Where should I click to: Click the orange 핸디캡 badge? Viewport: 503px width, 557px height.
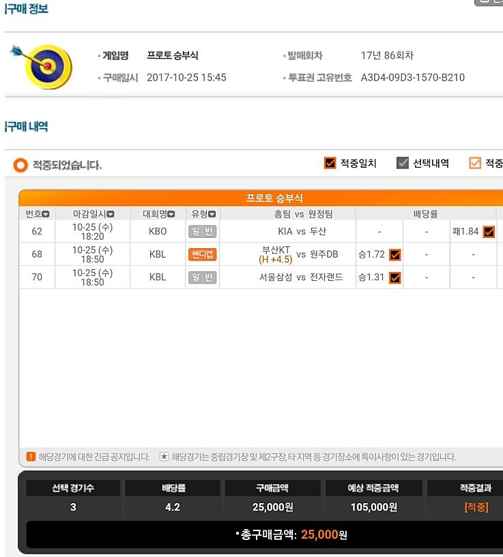[203, 254]
